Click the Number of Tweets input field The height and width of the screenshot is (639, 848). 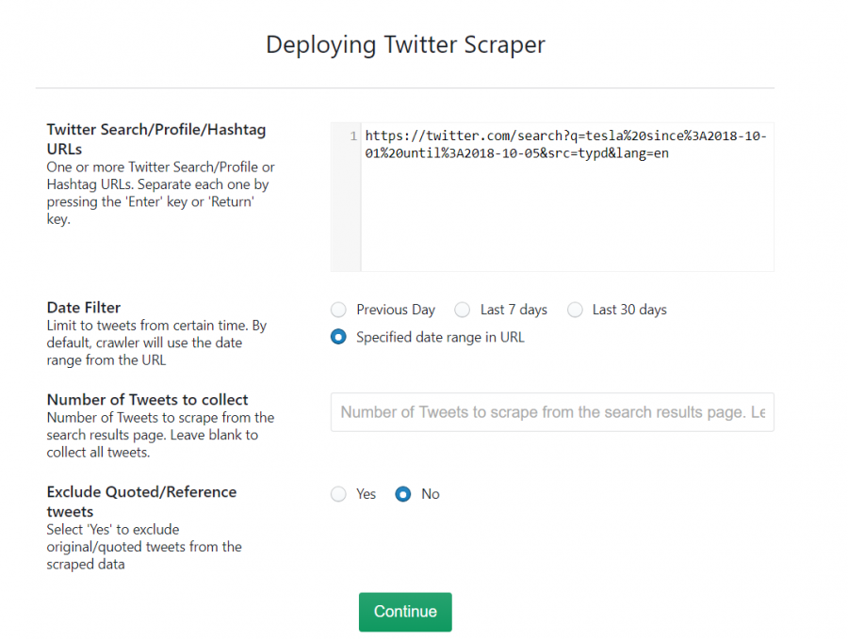(x=551, y=412)
